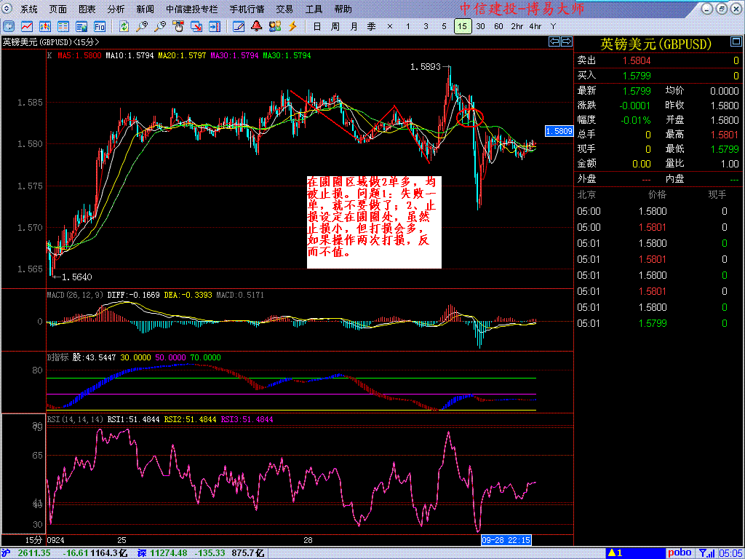This screenshot has width=745, height=559.
Task: Open the candlestick K-line chart icon
Action: point(45,27)
